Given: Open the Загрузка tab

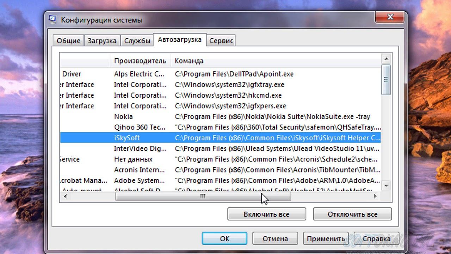Looking at the screenshot, I should (x=102, y=41).
